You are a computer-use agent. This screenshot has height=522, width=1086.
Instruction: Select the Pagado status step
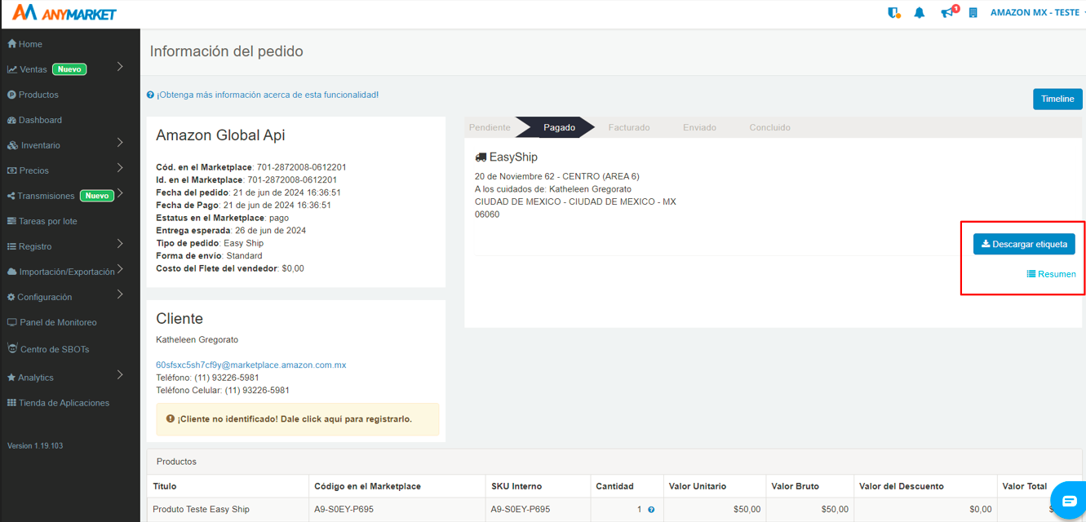coord(560,127)
